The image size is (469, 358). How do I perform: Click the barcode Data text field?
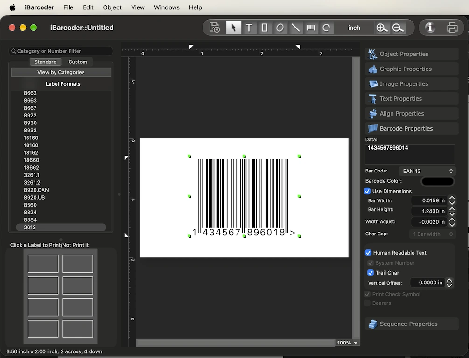[410, 154]
